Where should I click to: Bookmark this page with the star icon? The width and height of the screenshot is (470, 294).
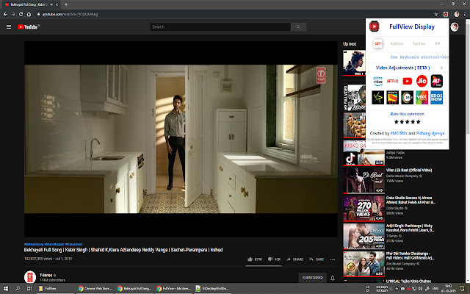pos(435,14)
